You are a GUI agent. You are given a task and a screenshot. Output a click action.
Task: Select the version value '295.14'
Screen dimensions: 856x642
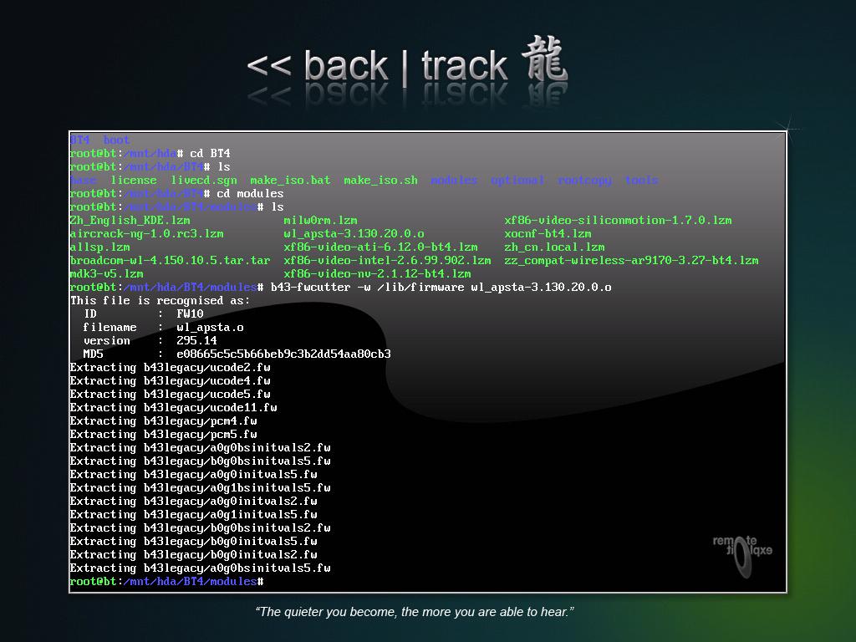click(196, 341)
